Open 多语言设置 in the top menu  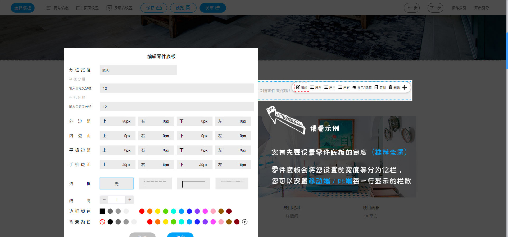click(120, 8)
